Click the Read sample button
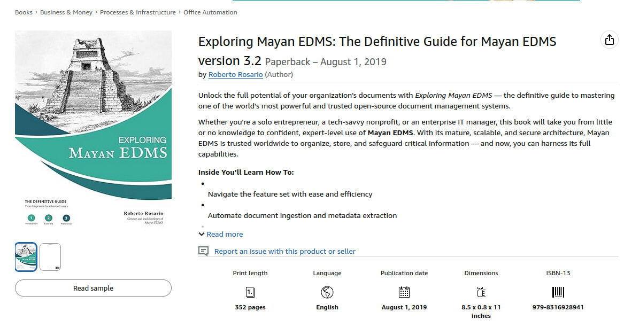Screen dimensions: 624x327 (93, 288)
